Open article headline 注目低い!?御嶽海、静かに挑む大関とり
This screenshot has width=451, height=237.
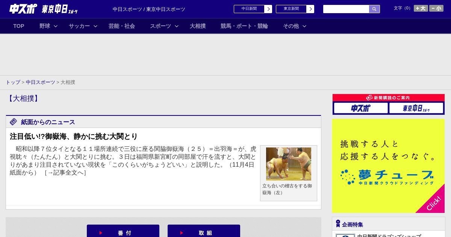tap(74, 136)
